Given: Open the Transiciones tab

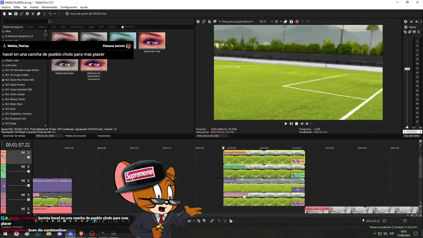Looking at the screenshot, I should [104, 136].
